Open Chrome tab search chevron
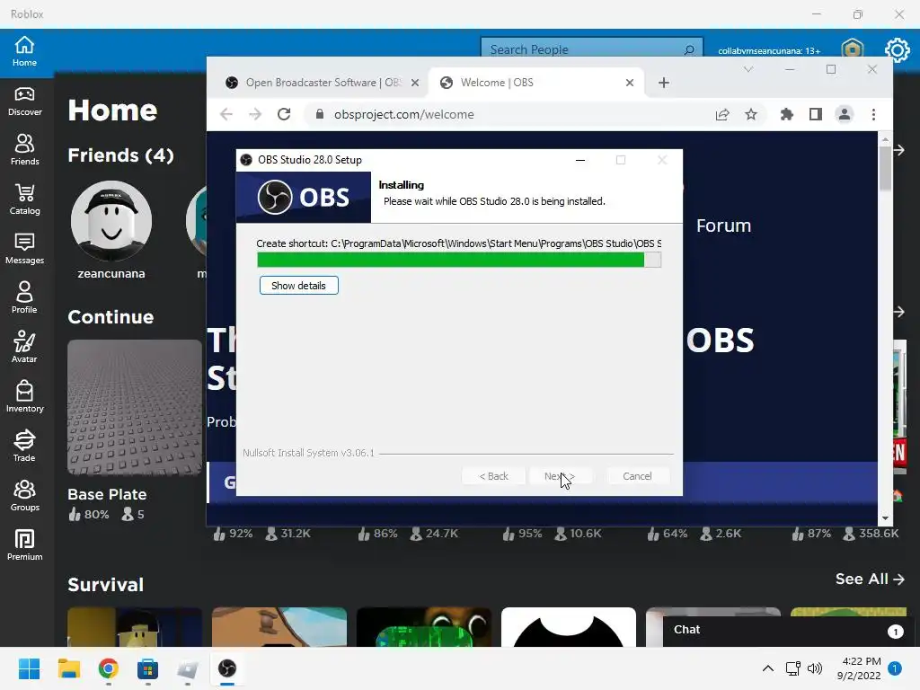The image size is (920, 690). 748,69
